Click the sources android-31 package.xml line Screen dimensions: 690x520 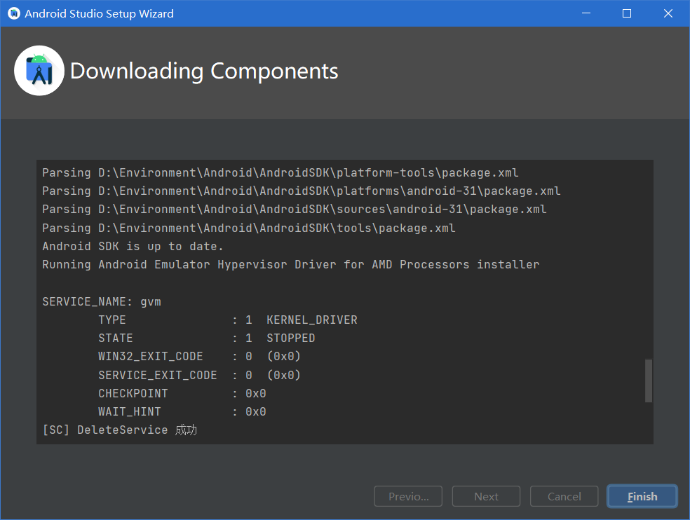(295, 210)
